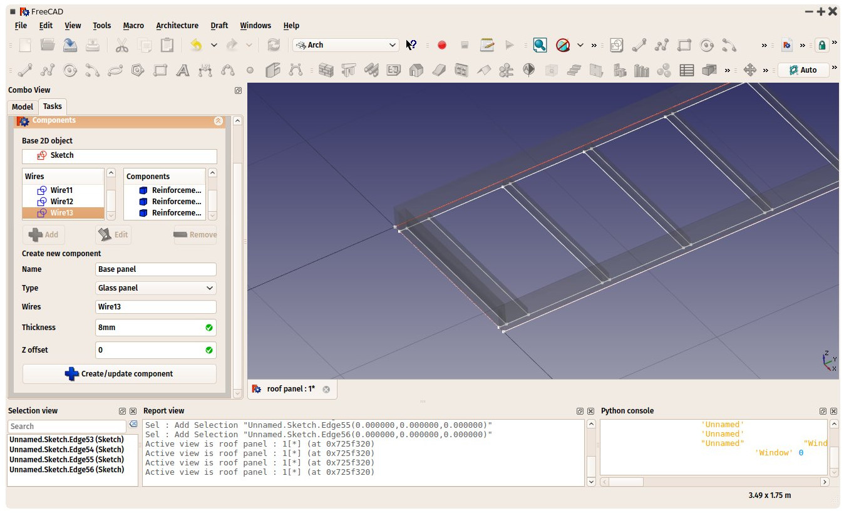This screenshot has width=844, height=513.
Task: Open the Glass panel Type dropdown
Action: click(156, 288)
